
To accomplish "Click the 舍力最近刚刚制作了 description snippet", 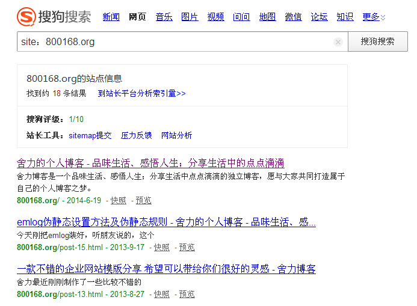I will 79,282.
